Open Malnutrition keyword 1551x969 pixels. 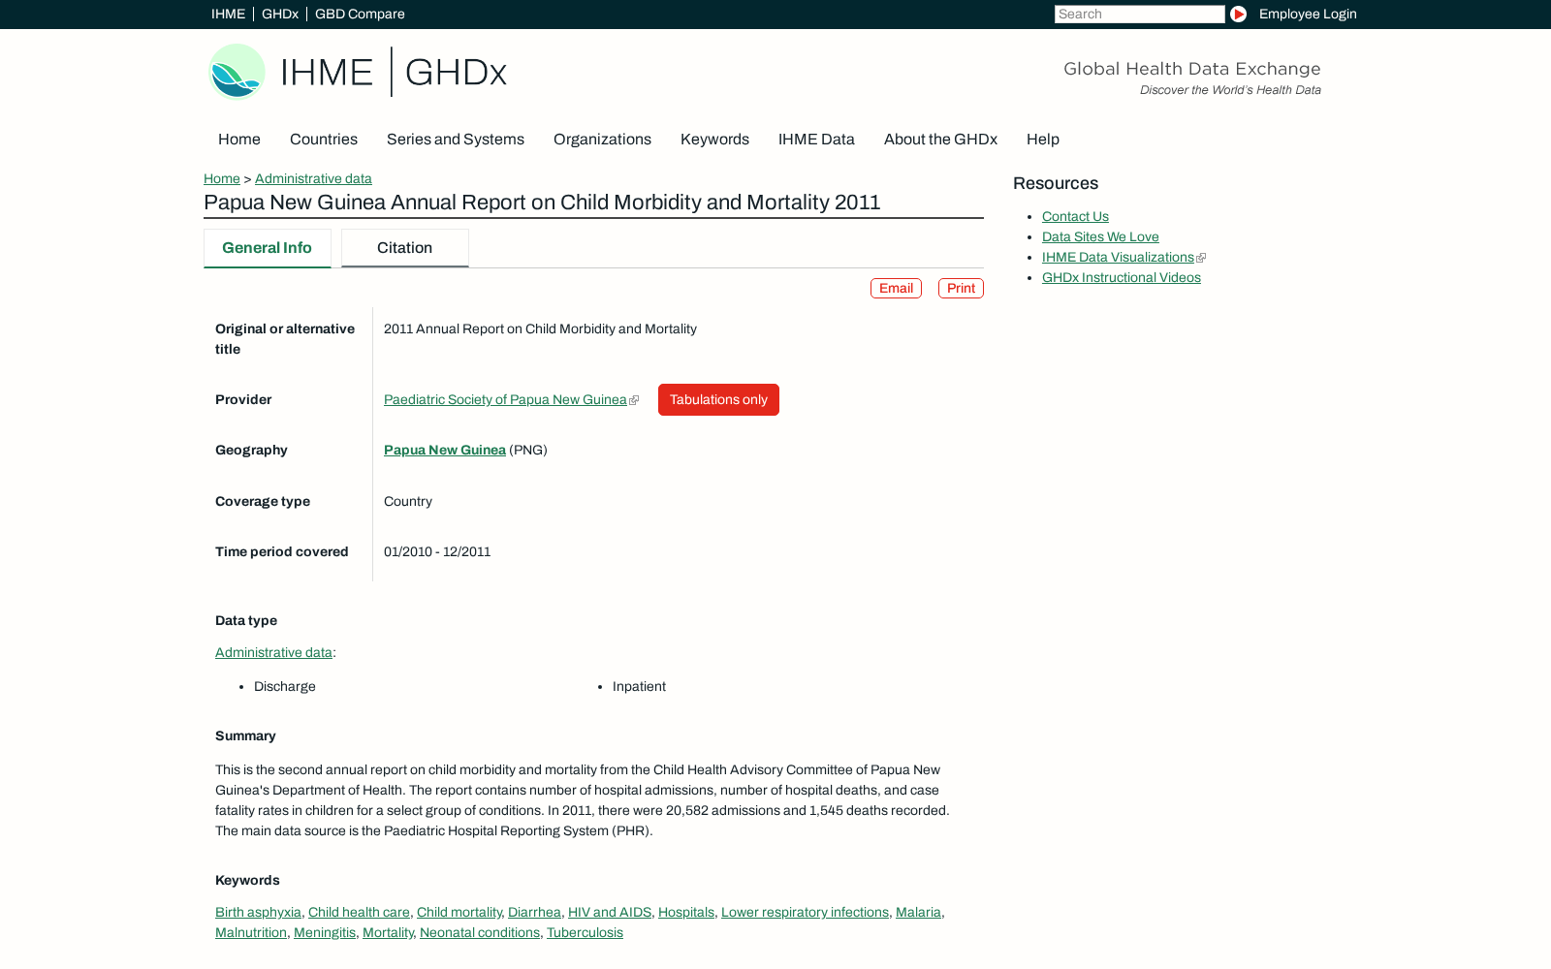251,933
